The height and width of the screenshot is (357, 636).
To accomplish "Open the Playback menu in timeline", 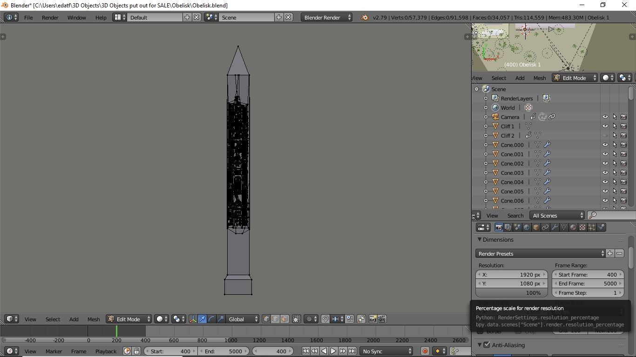I will [x=106, y=351].
